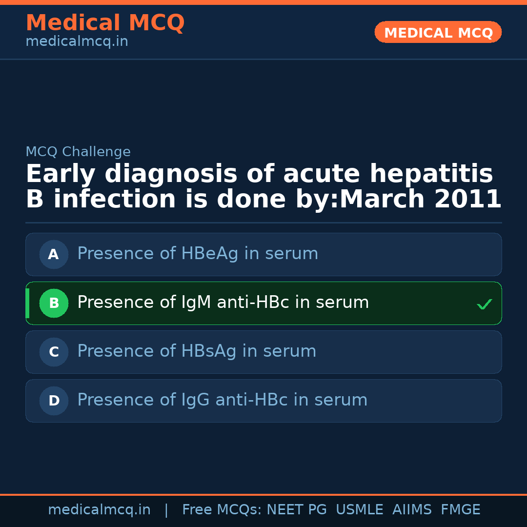Choose the letter A circle
527x527 pixels.
(x=54, y=254)
